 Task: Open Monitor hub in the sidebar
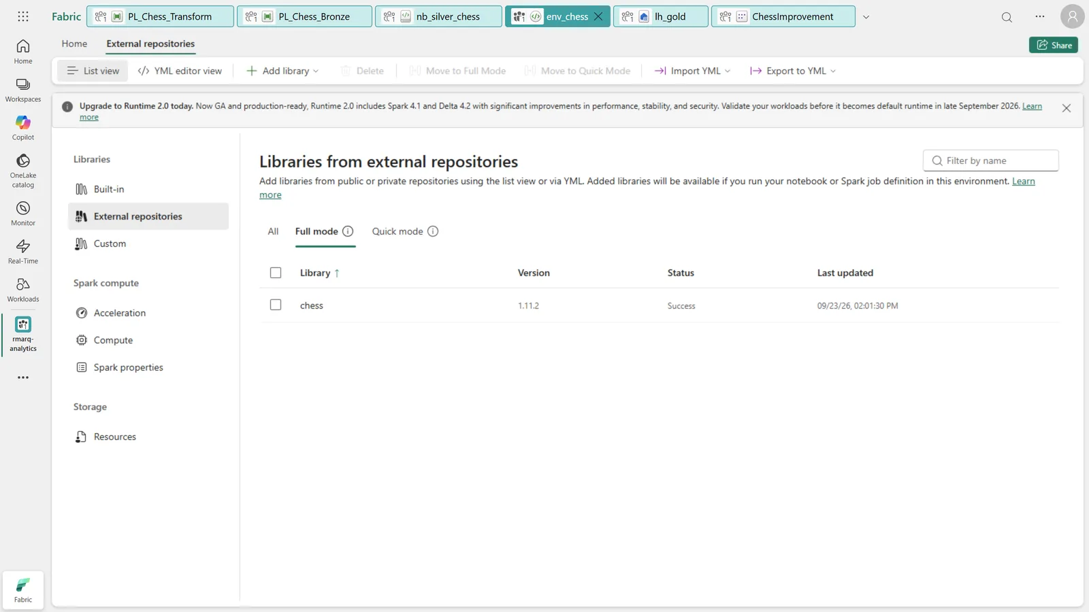[23, 214]
